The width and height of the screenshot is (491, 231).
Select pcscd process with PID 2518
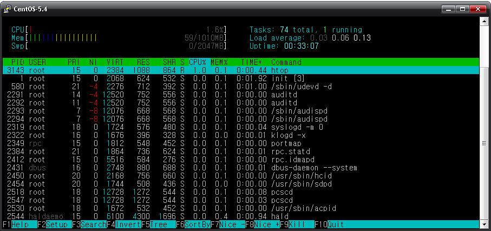coord(241,192)
